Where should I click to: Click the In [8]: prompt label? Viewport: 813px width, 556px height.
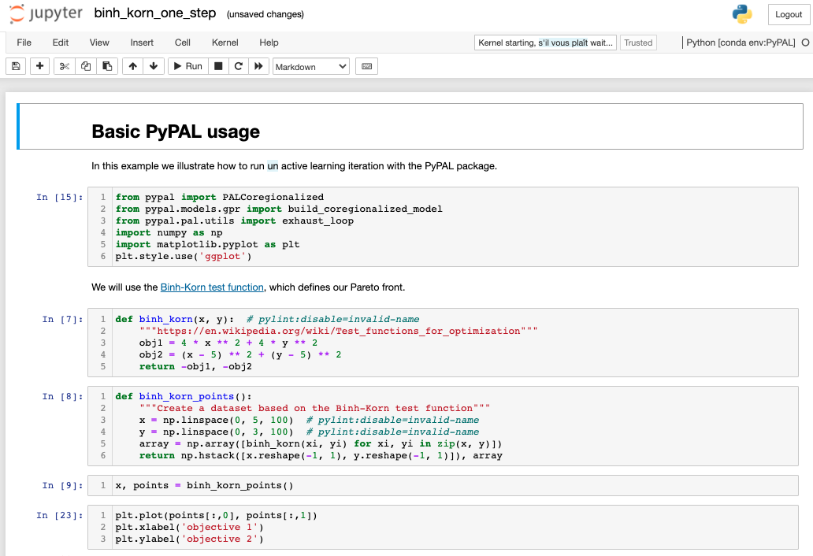click(62, 396)
